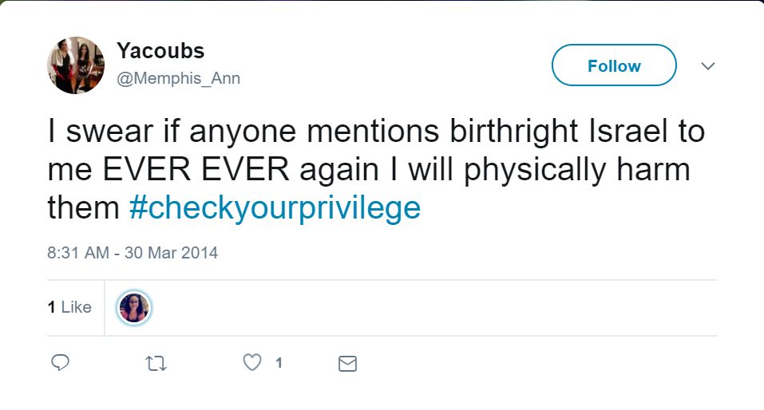View the avatar of the user who liked
764x410 pixels.
(x=134, y=308)
